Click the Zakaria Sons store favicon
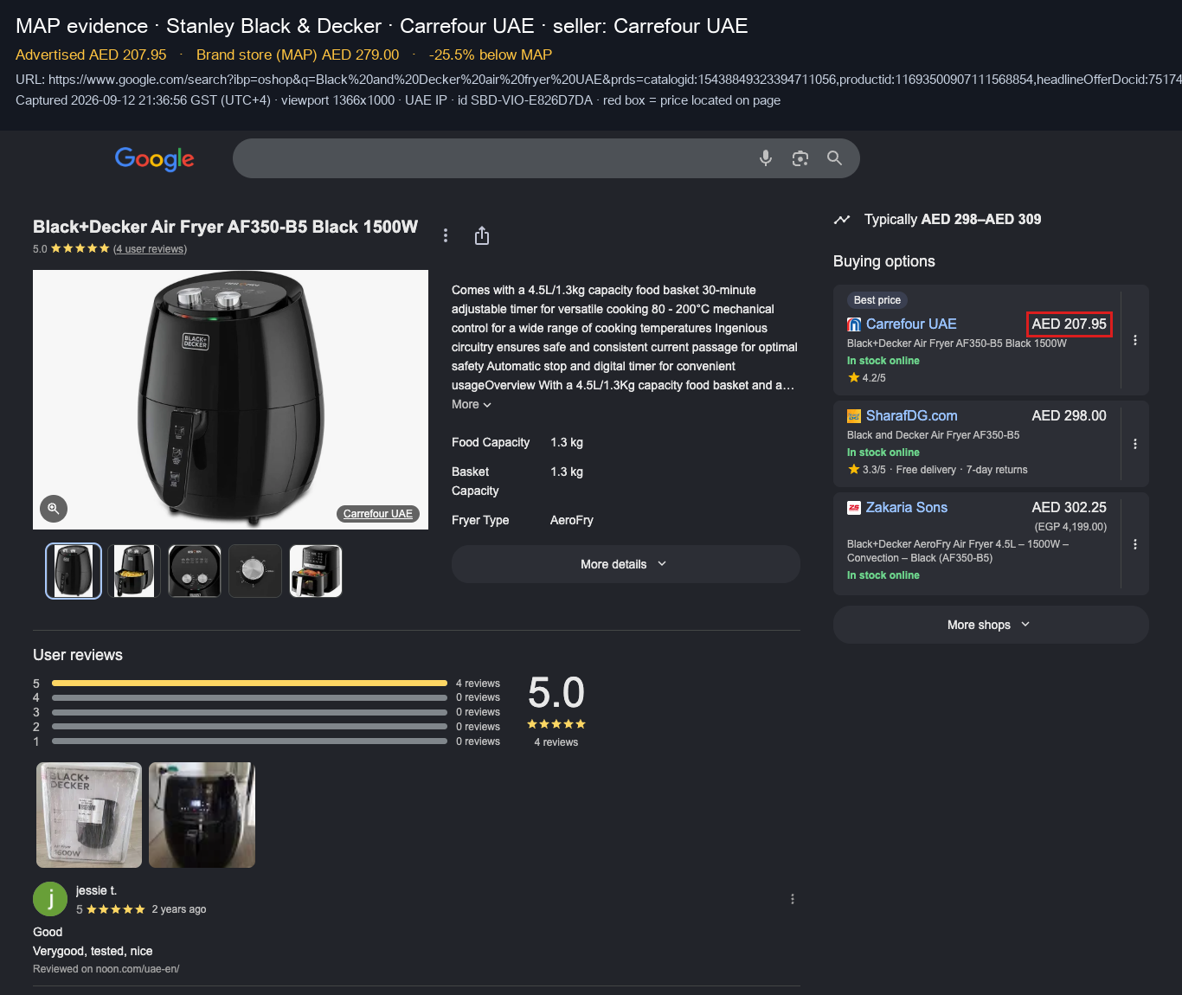The height and width of the screenshot is (995, 1182). click(854, 508)
